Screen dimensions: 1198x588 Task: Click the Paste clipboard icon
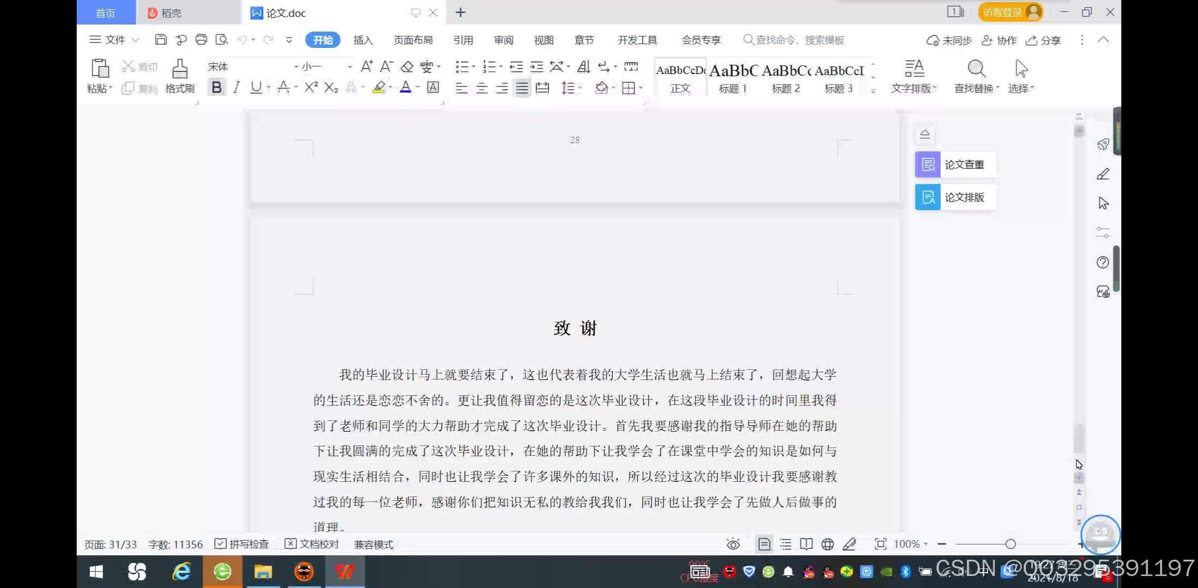(100, 69)
